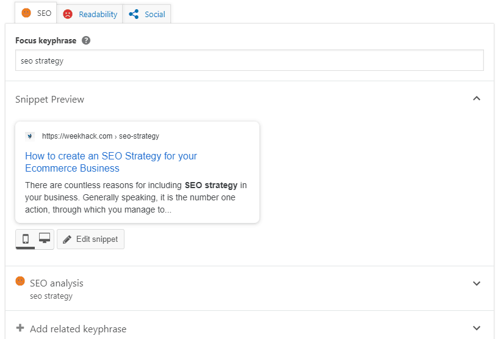
Task: Collapse the Snippet Preview section chevron
Action: (477, 98)
